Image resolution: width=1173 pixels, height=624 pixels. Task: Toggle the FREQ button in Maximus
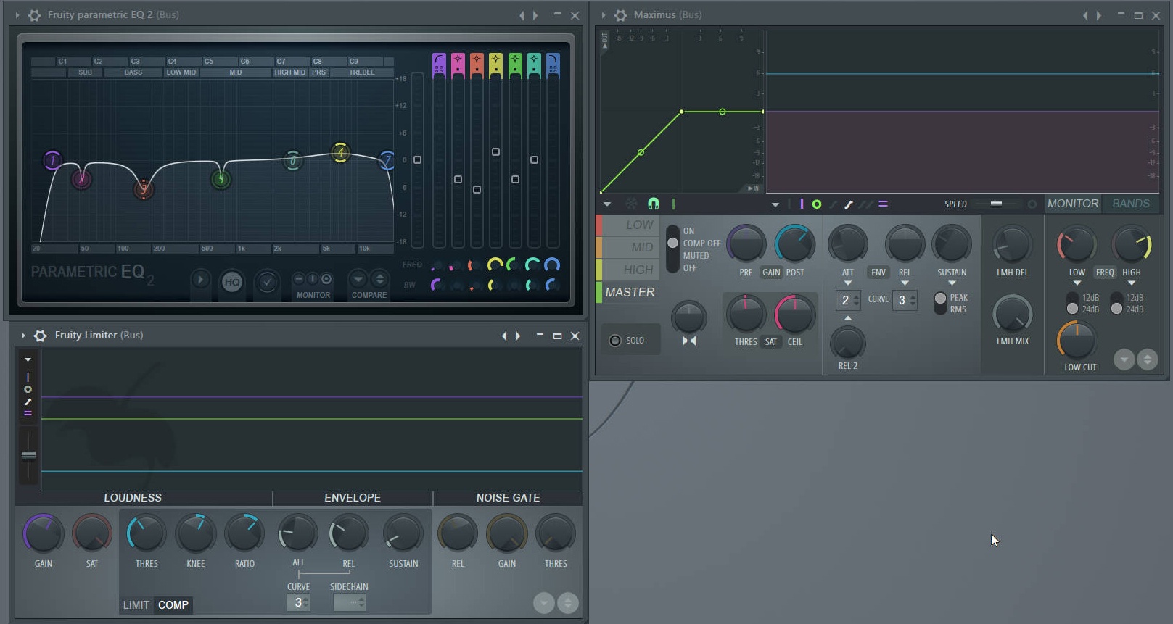pos(1105,273)
